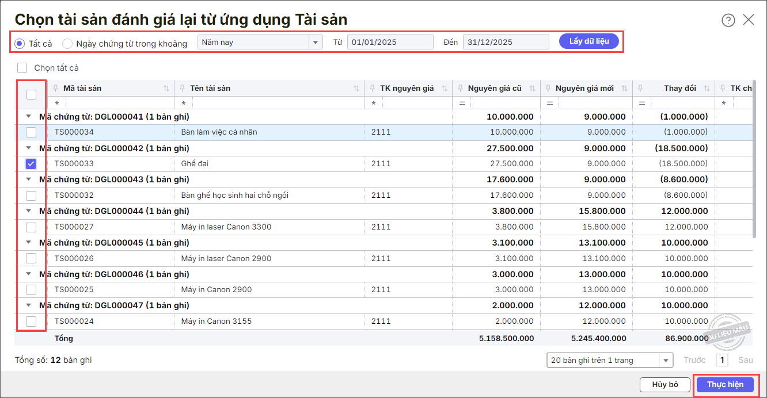Select Ngày chứng từ trong khoảng radio option
Image resolution: width=767 pixels, height=398 pixels.
click(67, 44)
